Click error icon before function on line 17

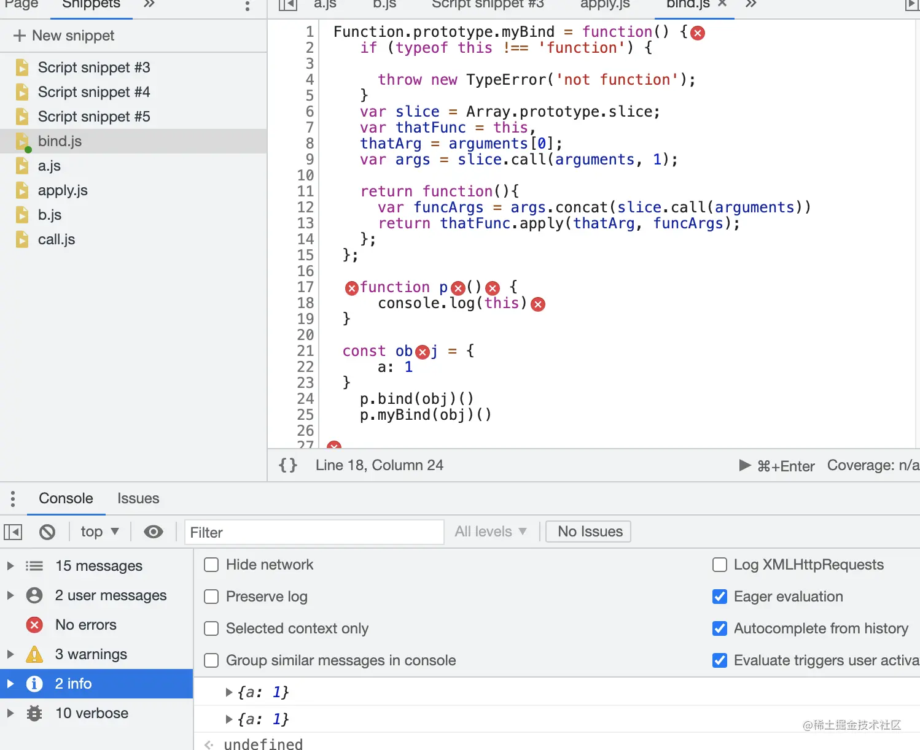(352, 288)
